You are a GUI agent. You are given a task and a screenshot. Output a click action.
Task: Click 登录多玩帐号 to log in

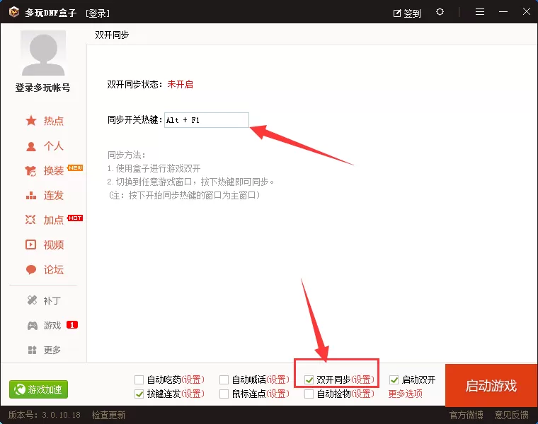(43, 88)
